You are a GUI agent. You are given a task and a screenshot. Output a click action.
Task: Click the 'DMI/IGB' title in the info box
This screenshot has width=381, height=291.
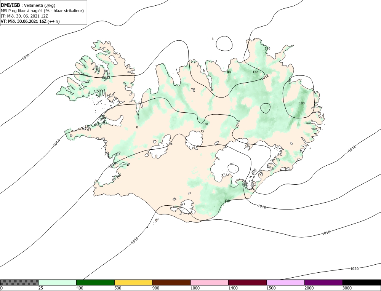(10, 5)
